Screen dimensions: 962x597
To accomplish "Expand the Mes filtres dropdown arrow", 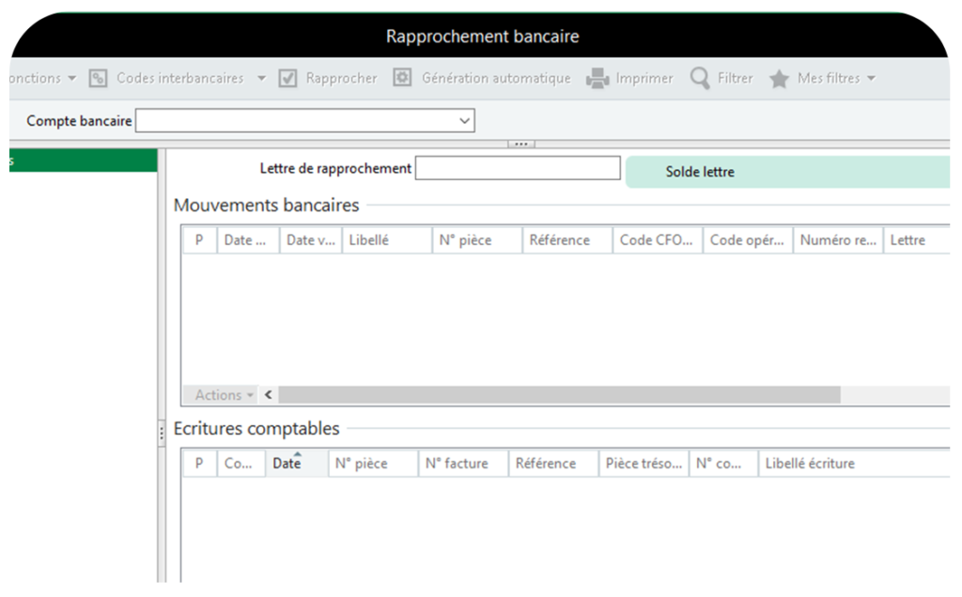I will pos(871,79).
